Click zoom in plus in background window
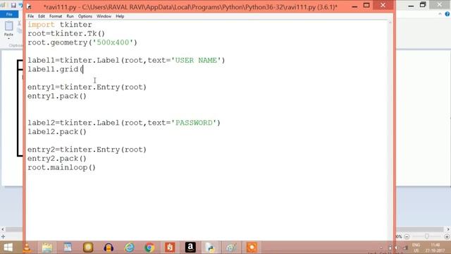This screenshot has height=254, width=451. (447, 236)
